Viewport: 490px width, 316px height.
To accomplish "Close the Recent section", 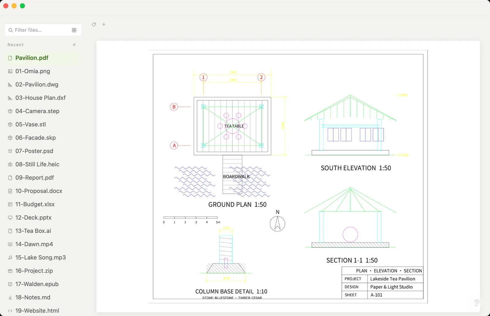I will click(74, 45).
